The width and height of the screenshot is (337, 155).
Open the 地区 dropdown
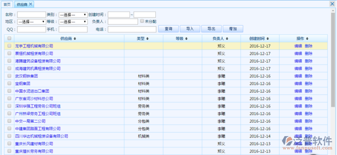[32, 22]
